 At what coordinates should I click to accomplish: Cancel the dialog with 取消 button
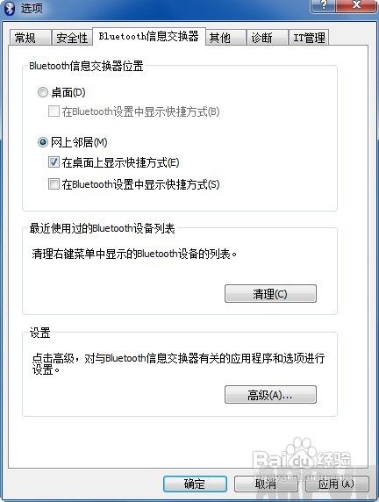[x=266, y=484]
